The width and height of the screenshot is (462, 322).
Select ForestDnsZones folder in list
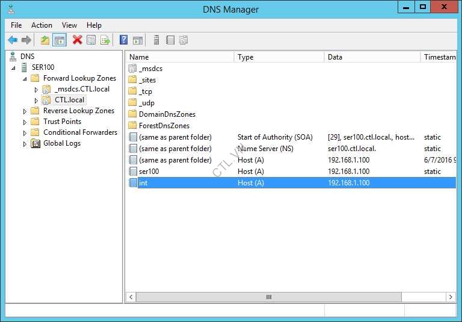(x=164, y=126)
